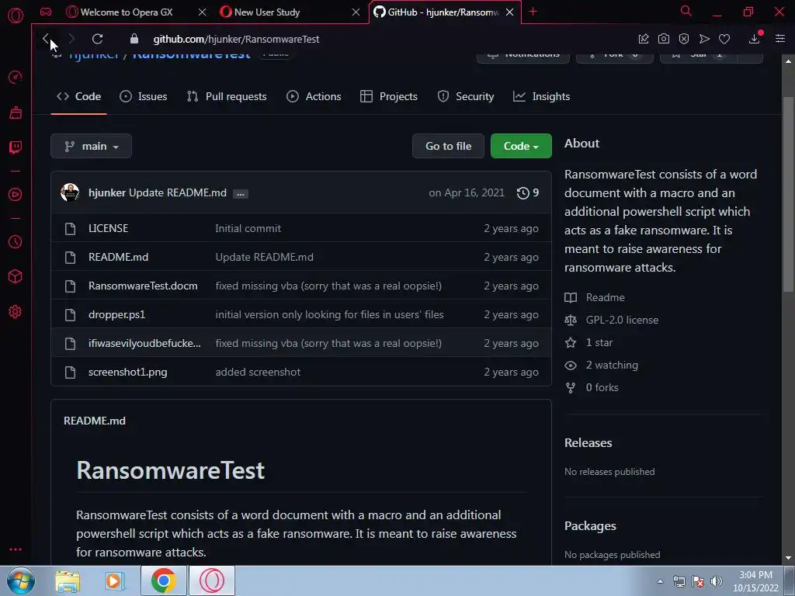
Task: Open Windows Explorer from taskbar
Action: [x=68, y=581]
